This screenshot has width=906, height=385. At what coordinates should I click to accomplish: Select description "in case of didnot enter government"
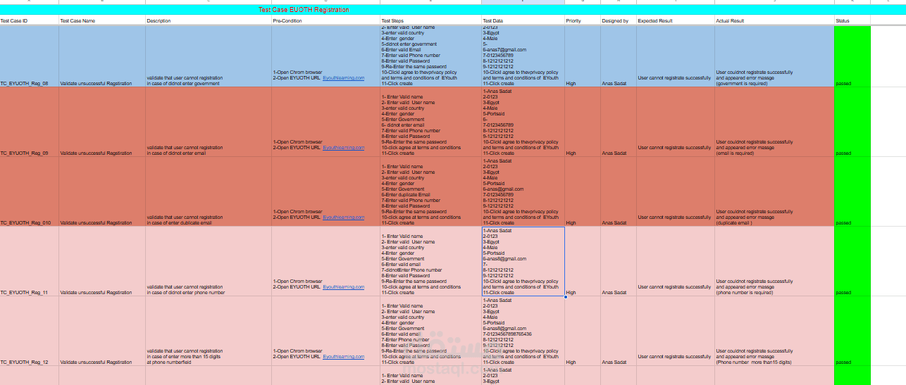point(208,57)
